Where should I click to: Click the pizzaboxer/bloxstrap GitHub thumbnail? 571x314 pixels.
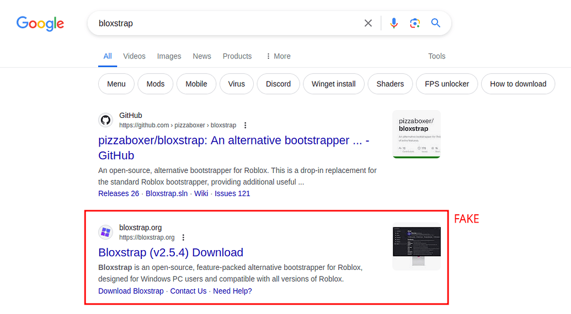tap(417, 134)
